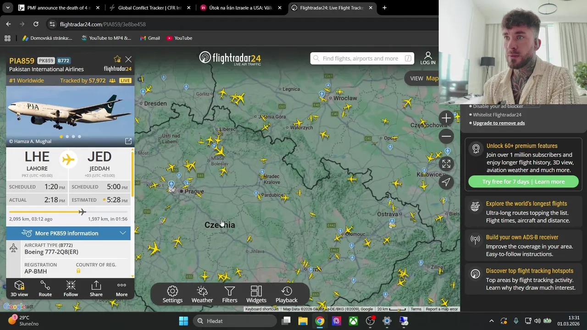
Task: Open the More options menu in flight panel
Action: tap(122, 289)
